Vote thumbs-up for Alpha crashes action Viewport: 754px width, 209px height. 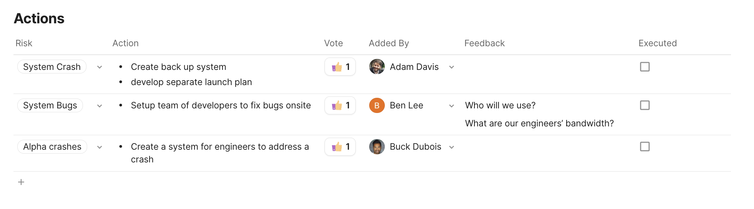point(340,147)
